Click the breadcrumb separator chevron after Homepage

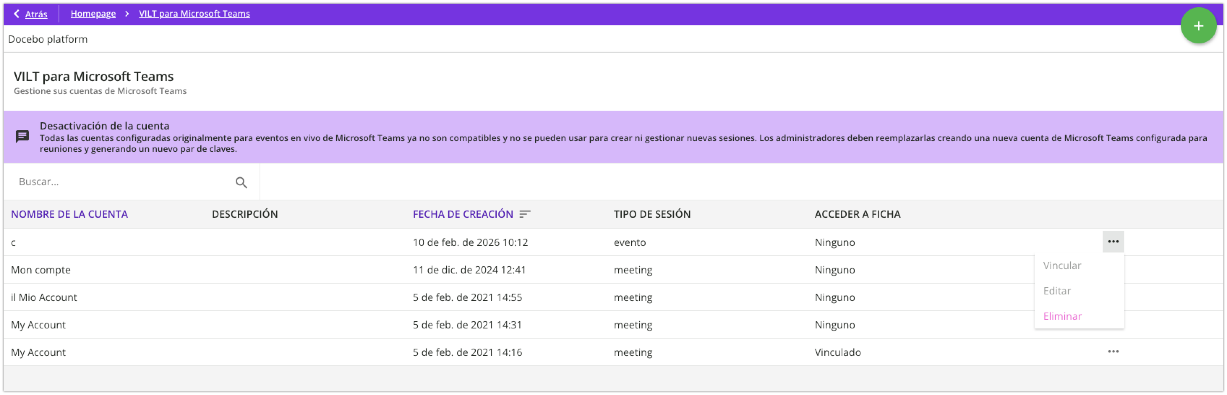coord(127,14)
